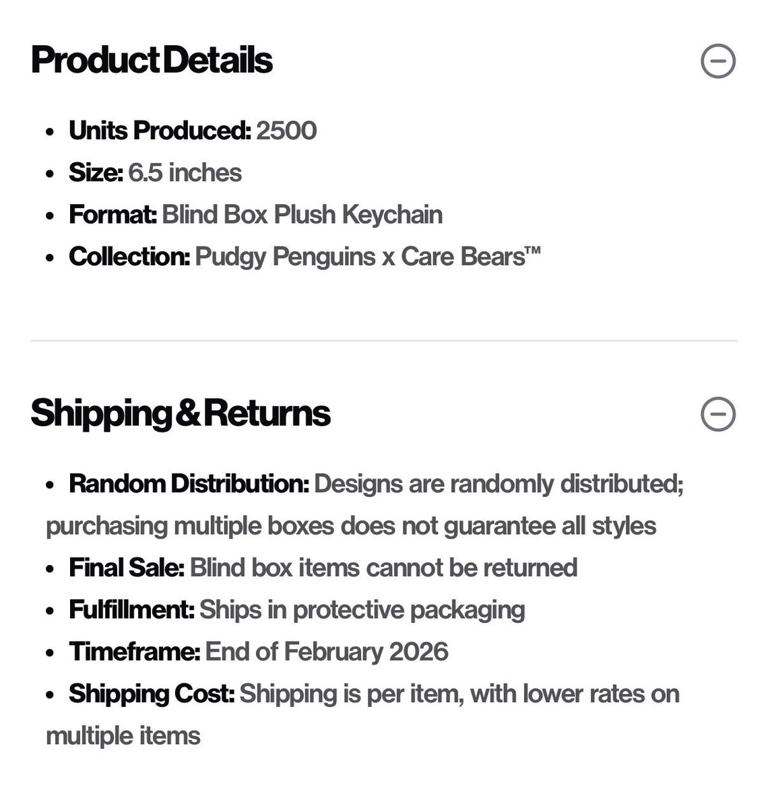This screenshot has height=808, width=768.
Task: Click the Product Details heading
Action: click(152, 61)
